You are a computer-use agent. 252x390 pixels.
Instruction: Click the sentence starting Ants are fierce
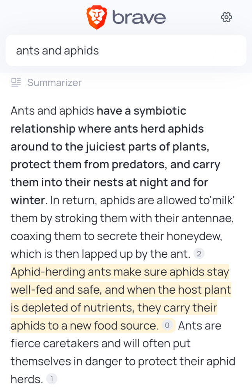point(123,352)
